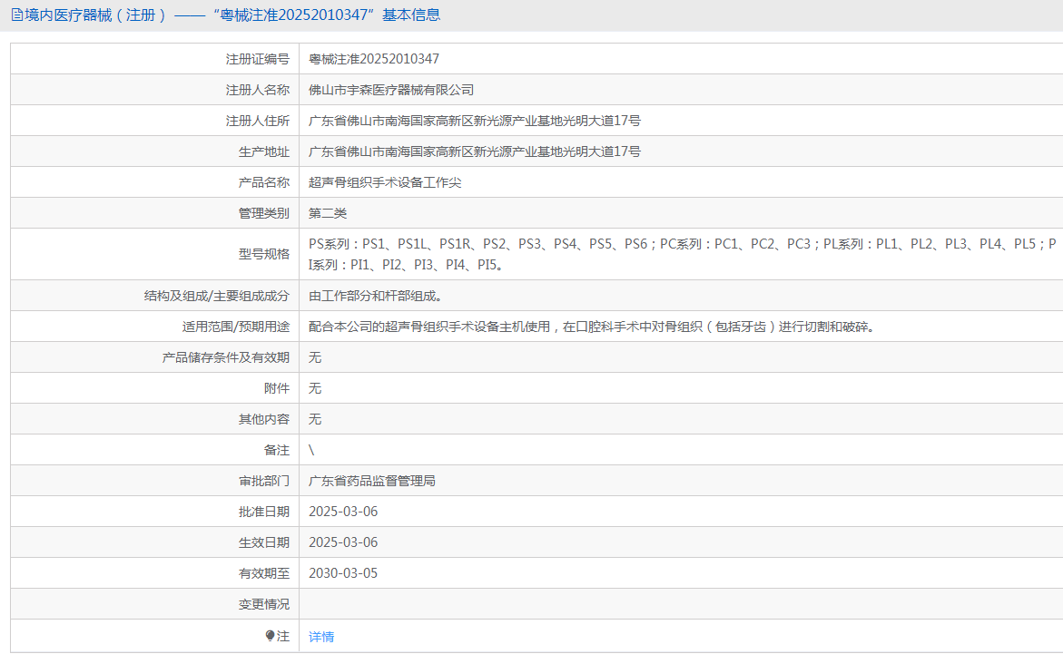Click 批准日期 value 2025-03-06
The width and height of the screenshot is (1063, 654).
pyautogui.click(x=343, y=512)
